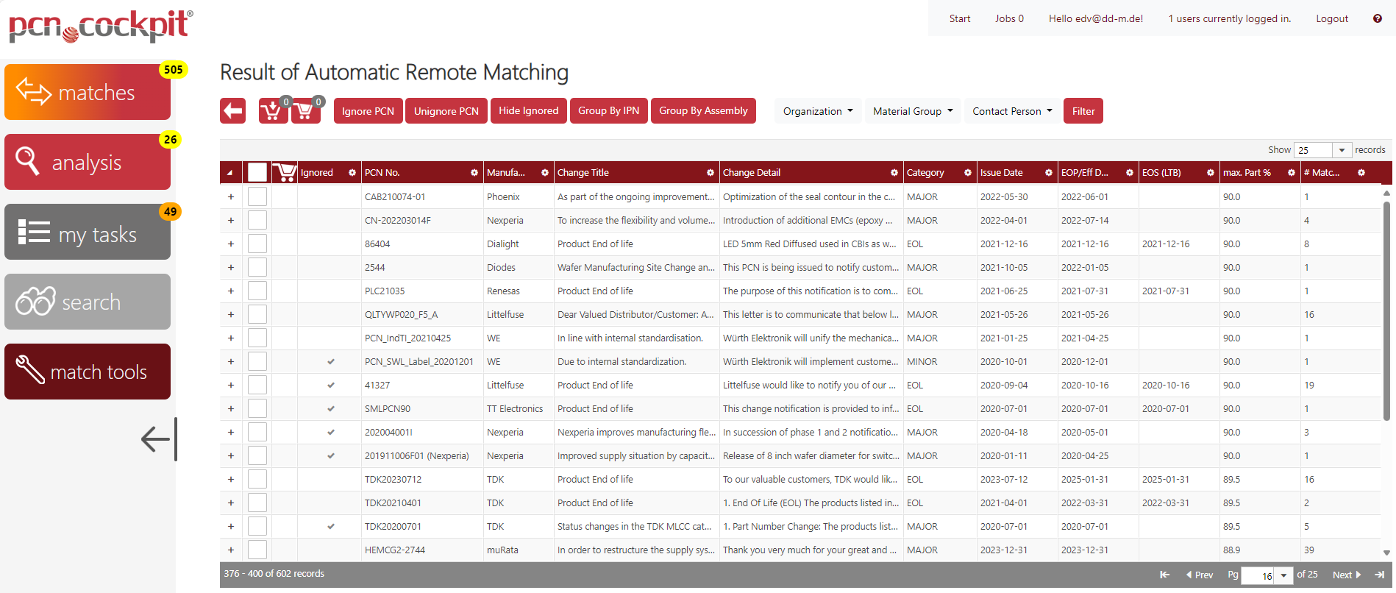The width and height of the screenshot is (1396, 593).
Task: Open the page number dropdown
Action: (x=1283, y=575)
